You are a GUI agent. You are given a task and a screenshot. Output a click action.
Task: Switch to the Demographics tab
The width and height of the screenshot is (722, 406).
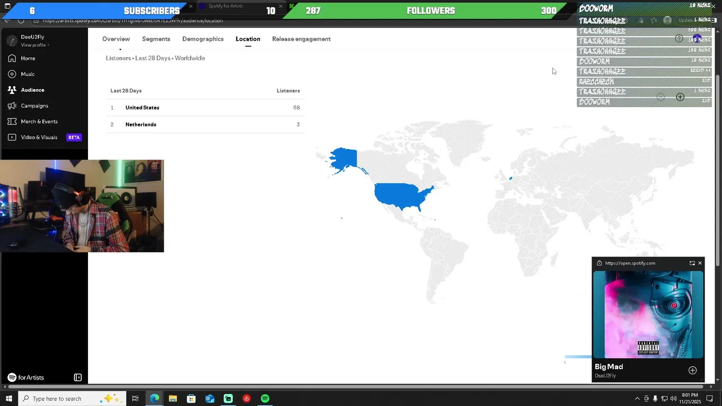(x=203, y=39)
